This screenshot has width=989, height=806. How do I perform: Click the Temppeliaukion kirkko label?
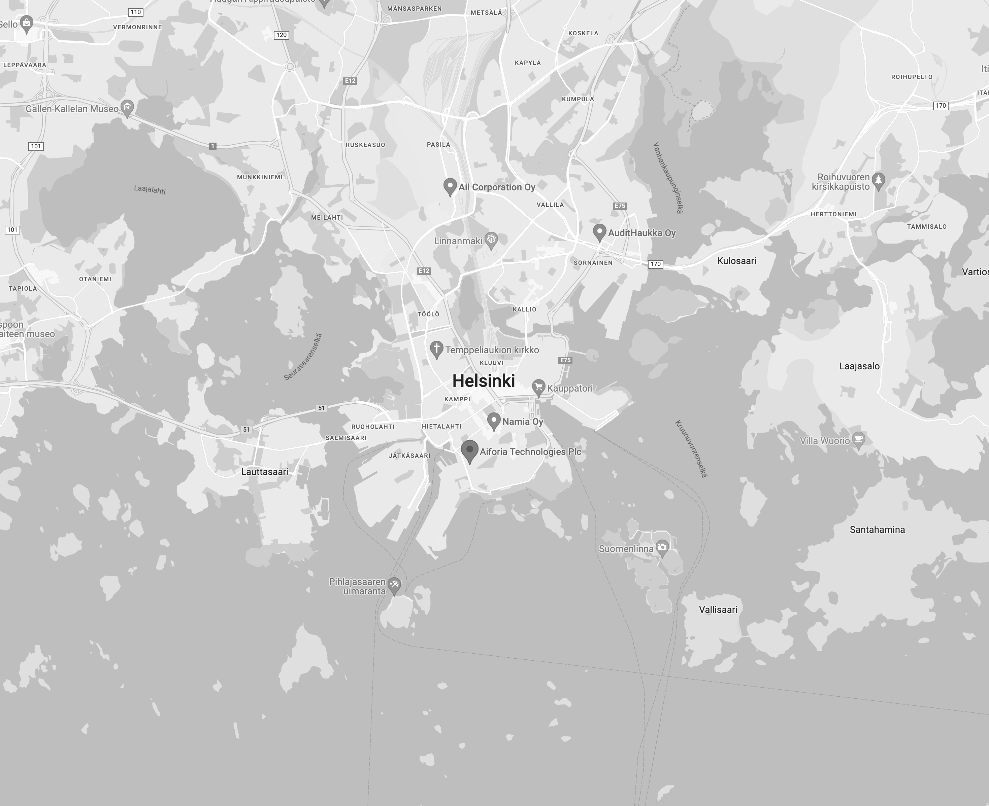tap(492, 350)
